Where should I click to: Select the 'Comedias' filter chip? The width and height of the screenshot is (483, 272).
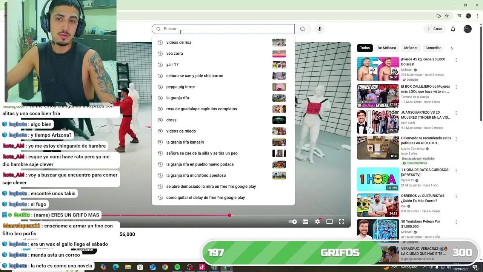coord(433,48)
